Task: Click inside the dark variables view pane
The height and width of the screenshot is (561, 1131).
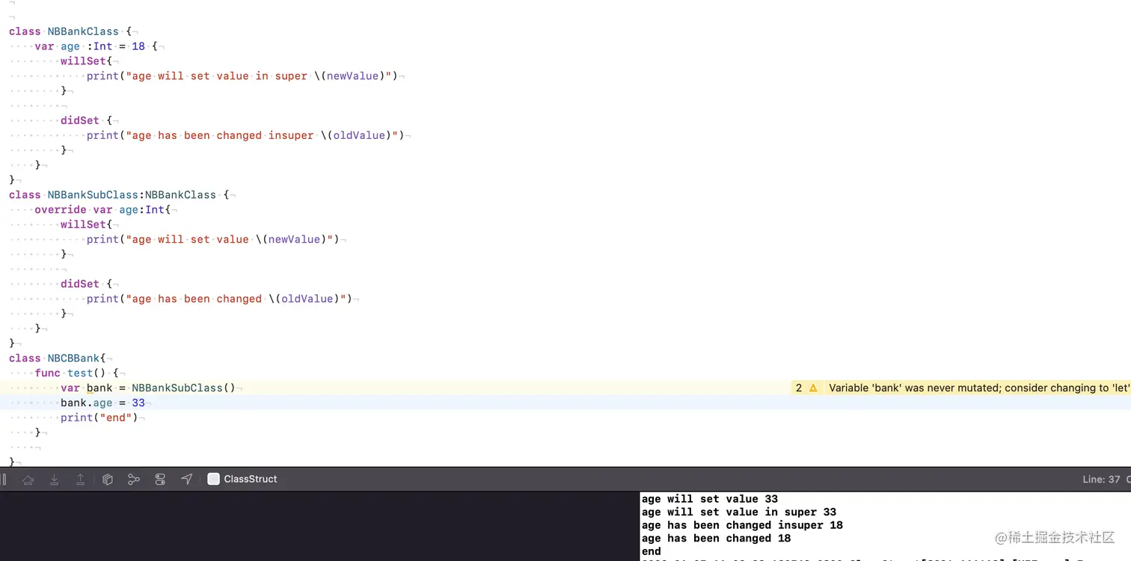Action: (x=319, y=526)
